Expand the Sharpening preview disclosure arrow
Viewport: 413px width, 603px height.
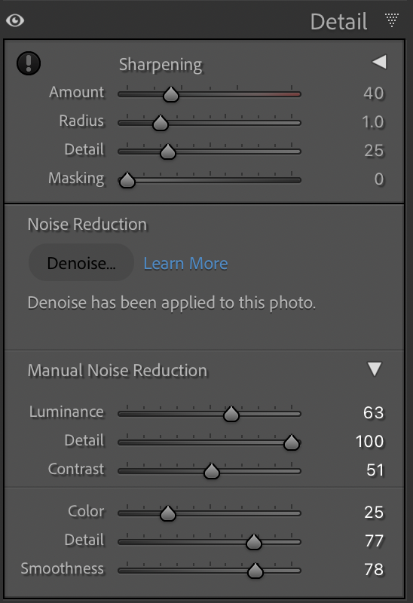380,62
